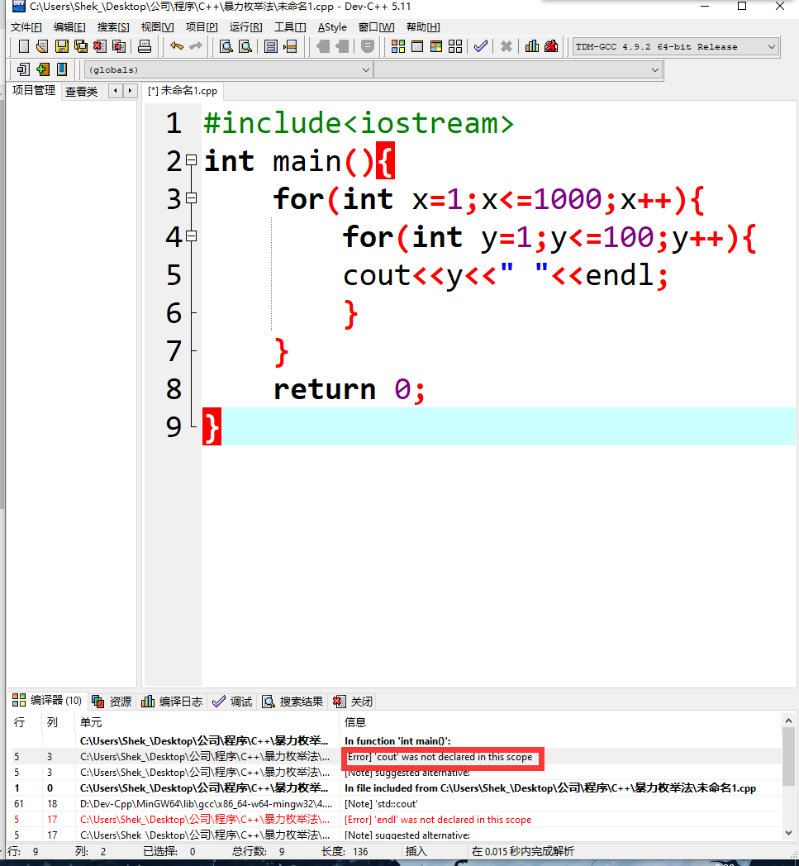
Task: Open the 项目[P] menu
Action: pos(202,27)
